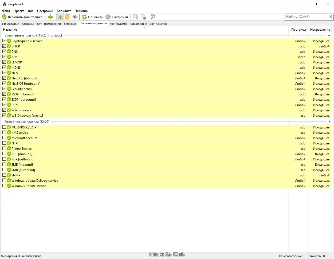The image size is (334, 259).
Task: Click the eye icon in toolbar
Action: pyautogui.click(x=75, y=17)
